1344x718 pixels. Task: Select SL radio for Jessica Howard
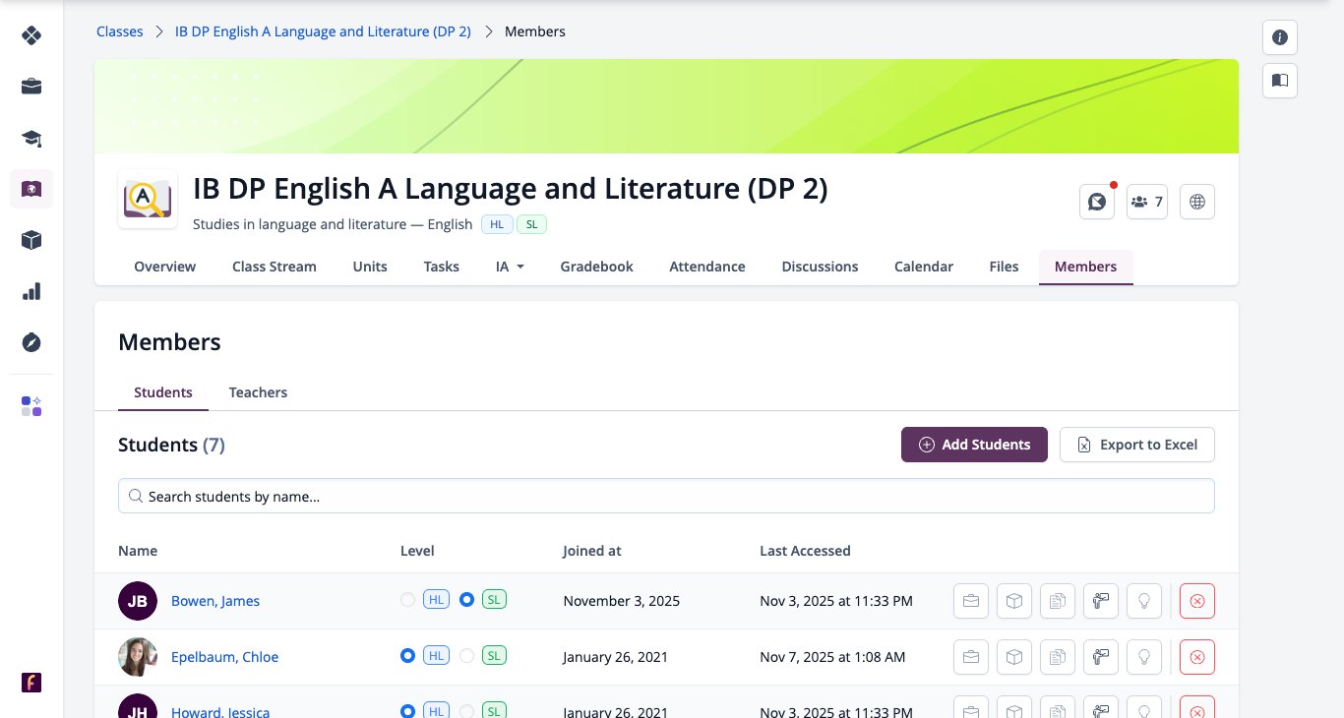[466, 711]
